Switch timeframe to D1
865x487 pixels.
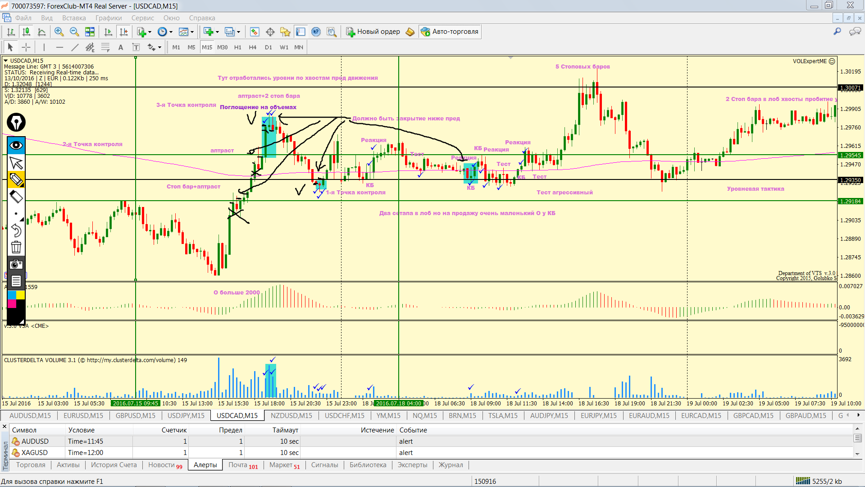click(269, 47)
